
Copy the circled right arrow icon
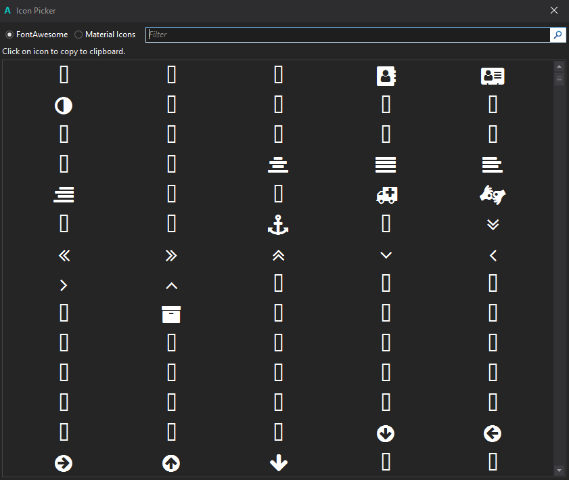click(64, 463)
